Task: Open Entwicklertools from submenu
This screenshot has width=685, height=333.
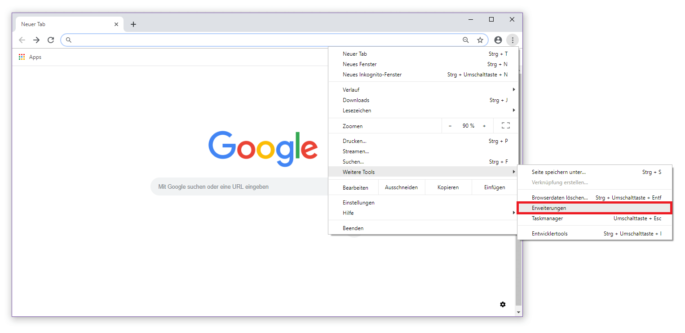Action: coord(595,234)
